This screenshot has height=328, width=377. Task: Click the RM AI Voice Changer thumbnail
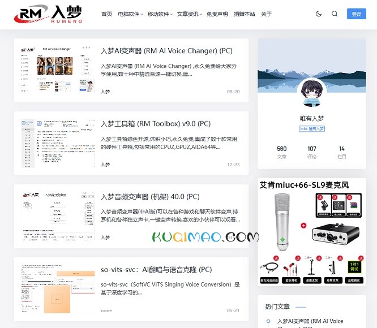pos(58,70)
